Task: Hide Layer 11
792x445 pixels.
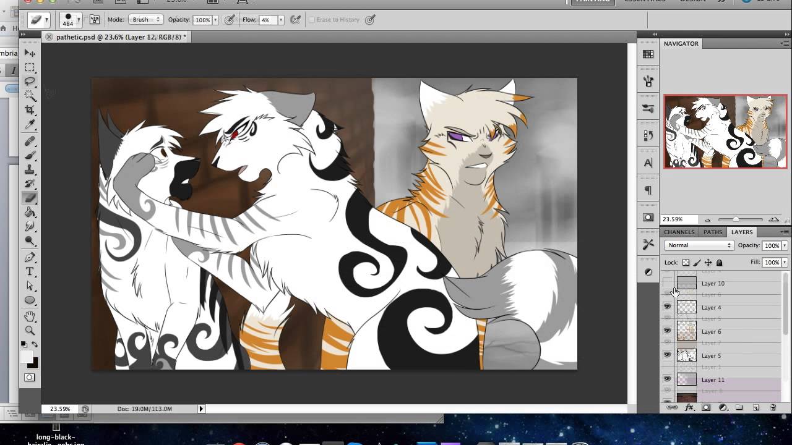Action: click(x=667, y=379)
